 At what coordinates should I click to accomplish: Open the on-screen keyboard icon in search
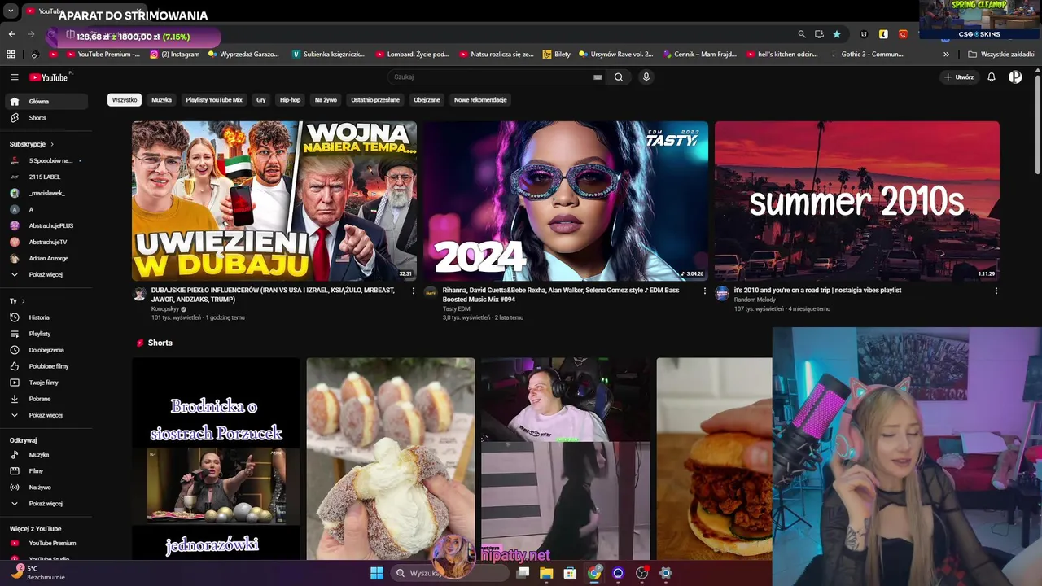tap(598, 77)
